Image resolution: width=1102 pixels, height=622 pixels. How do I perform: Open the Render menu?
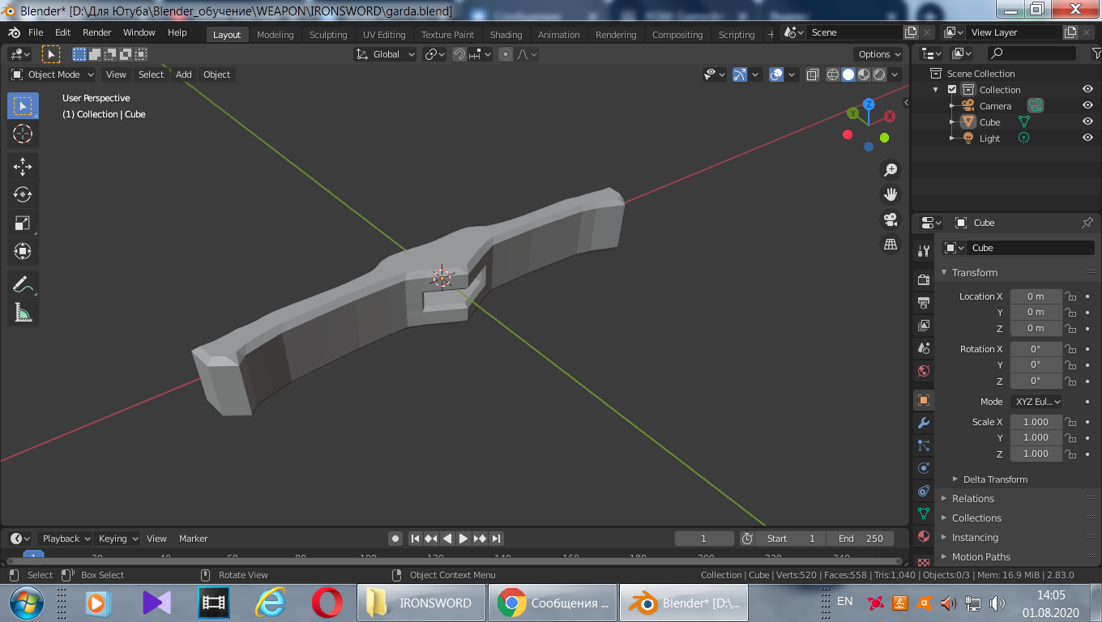click(x=97, y=32)
